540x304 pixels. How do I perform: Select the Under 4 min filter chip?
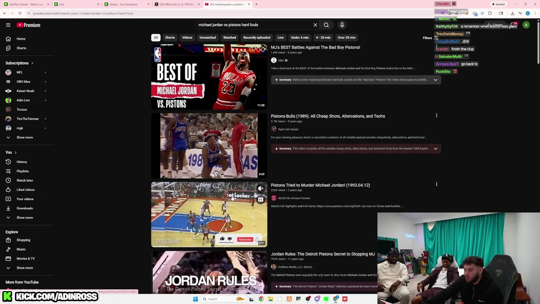pyautogui.click(x=300, y=38)
